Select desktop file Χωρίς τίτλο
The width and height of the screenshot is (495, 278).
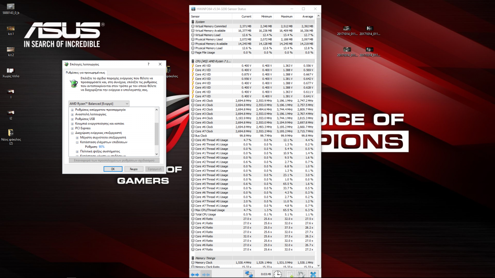11,73
